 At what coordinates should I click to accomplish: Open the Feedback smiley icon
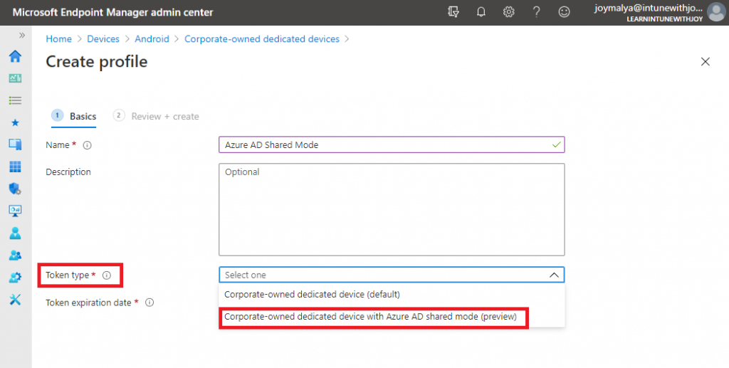point(564,12)
